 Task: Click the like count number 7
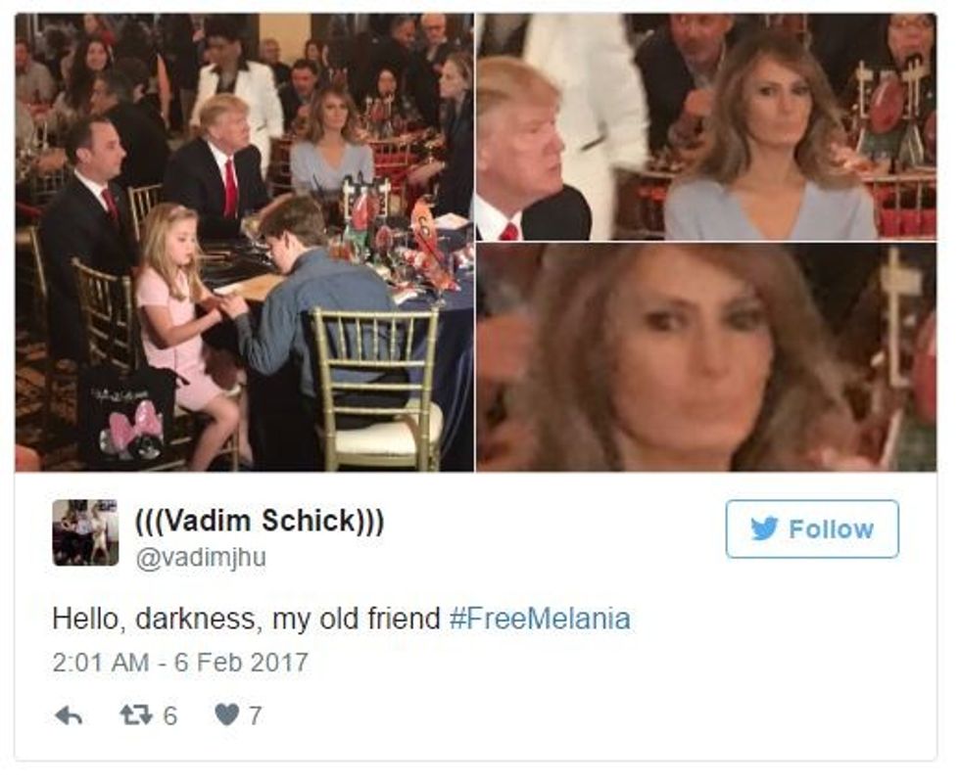pyautogui.click(x=256, y=715)
